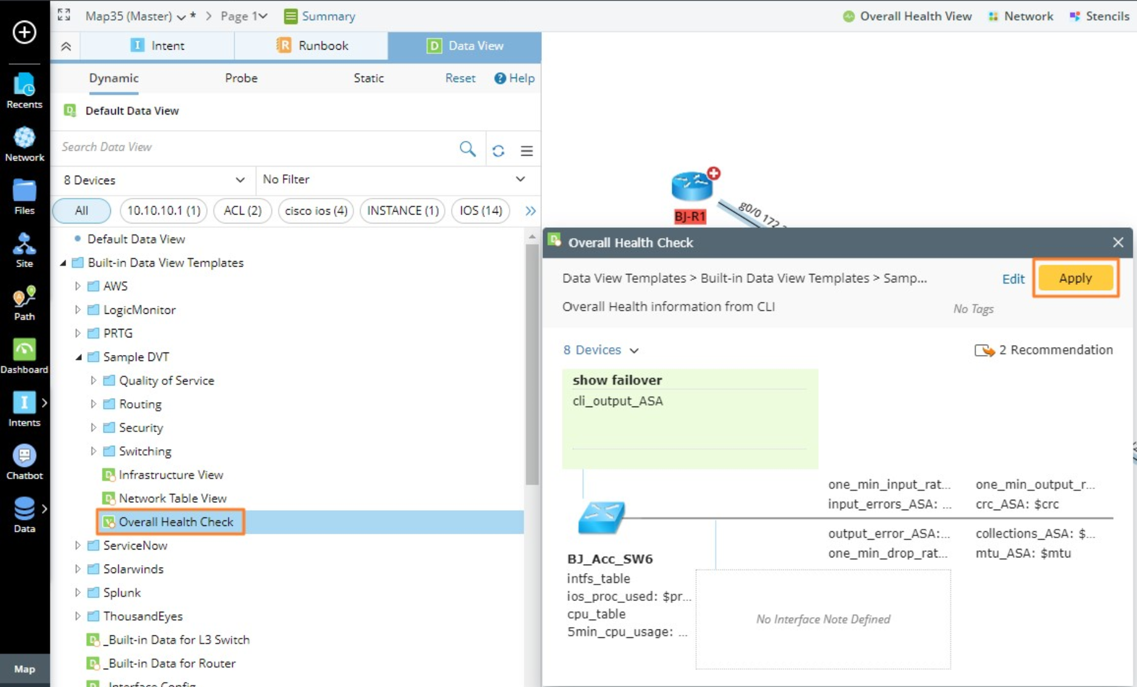
Task: Open the Data sidebar icon
Action: (24, 515)
